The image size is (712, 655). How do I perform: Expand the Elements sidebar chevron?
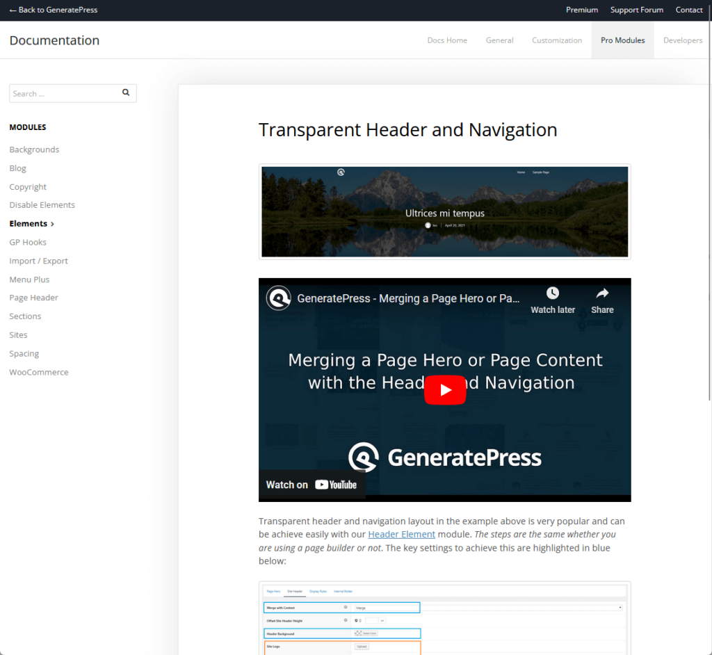[x=52, y=224]
